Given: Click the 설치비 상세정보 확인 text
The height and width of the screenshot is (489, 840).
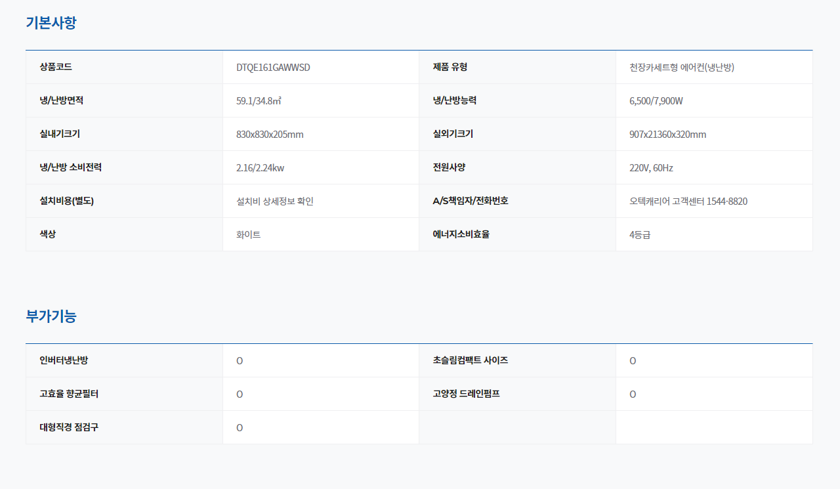Looking at the screenshot, I should pos(275,202).
